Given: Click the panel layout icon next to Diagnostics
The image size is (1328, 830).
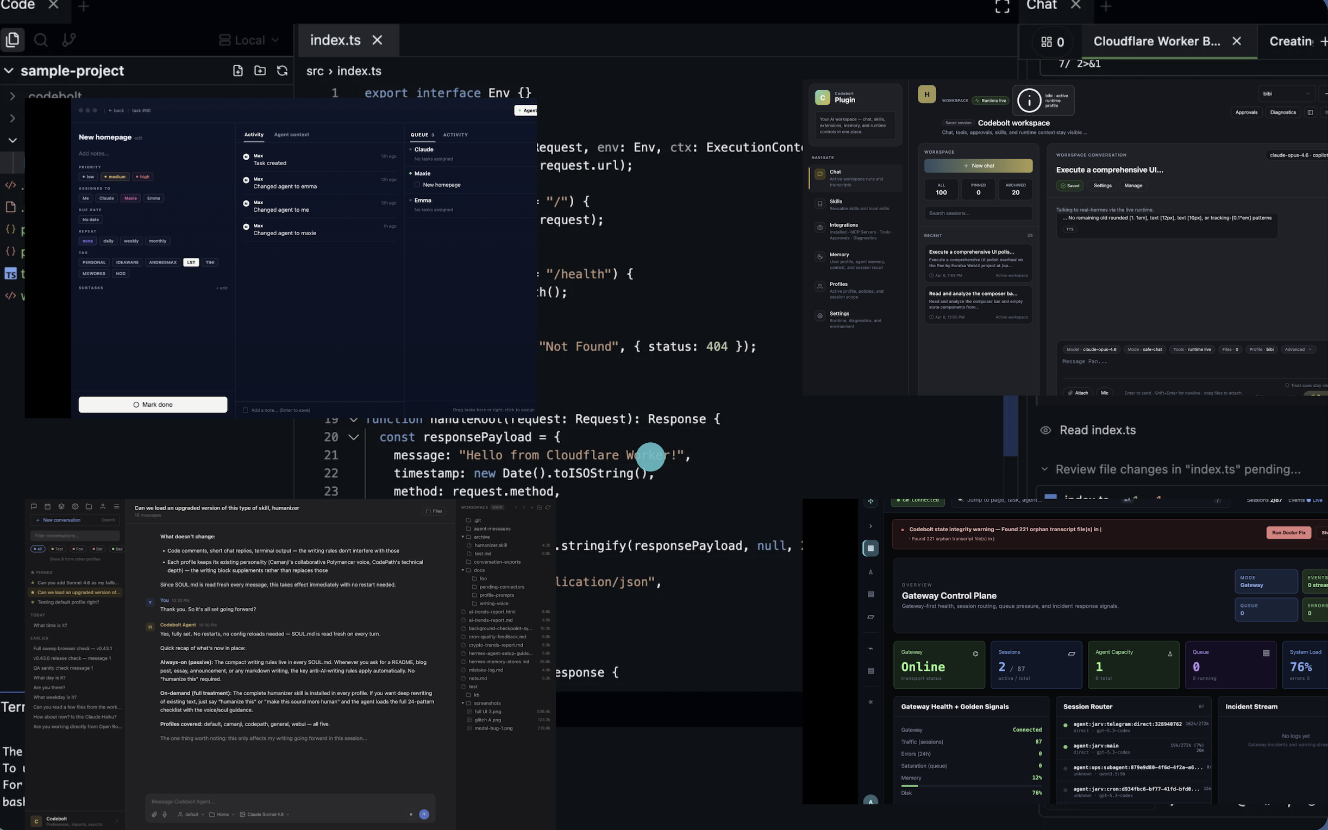Looking at the screenshot, I should tap(1311, 112).
